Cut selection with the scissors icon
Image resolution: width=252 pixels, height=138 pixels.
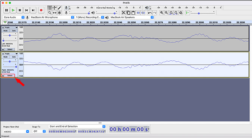124,13
